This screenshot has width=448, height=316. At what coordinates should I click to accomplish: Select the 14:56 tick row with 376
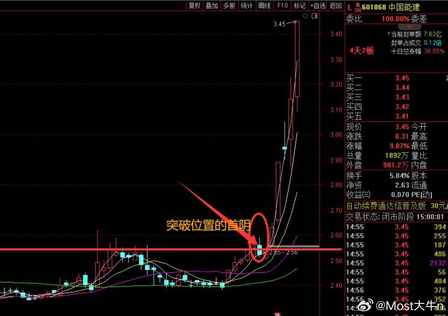coord(397,290)
